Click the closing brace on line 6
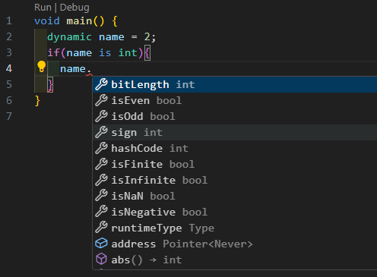377x277 pixels. click(x=37, y=101)
